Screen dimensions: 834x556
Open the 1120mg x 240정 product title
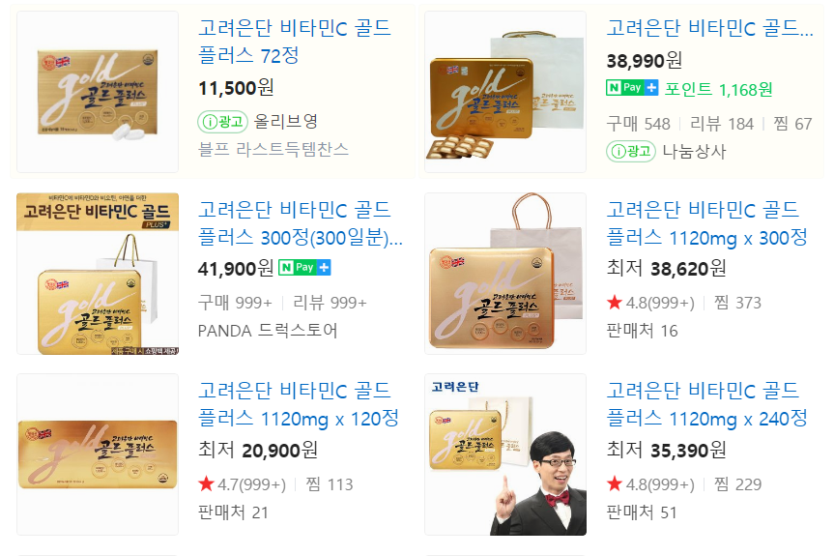pos(706,405)
